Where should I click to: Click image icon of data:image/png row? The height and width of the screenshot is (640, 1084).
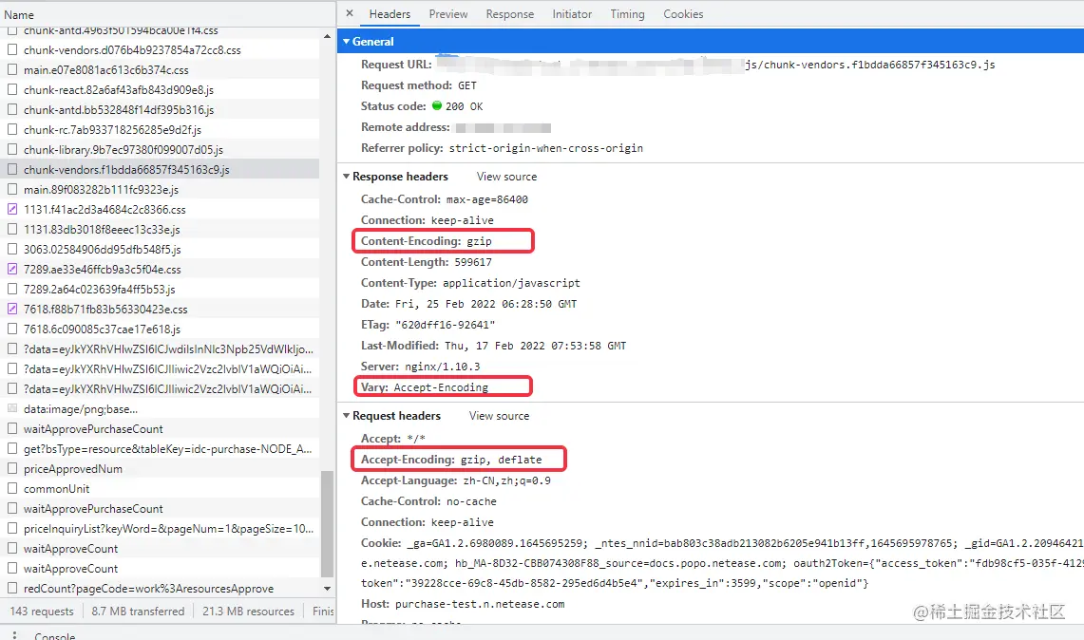click(12, 408)
